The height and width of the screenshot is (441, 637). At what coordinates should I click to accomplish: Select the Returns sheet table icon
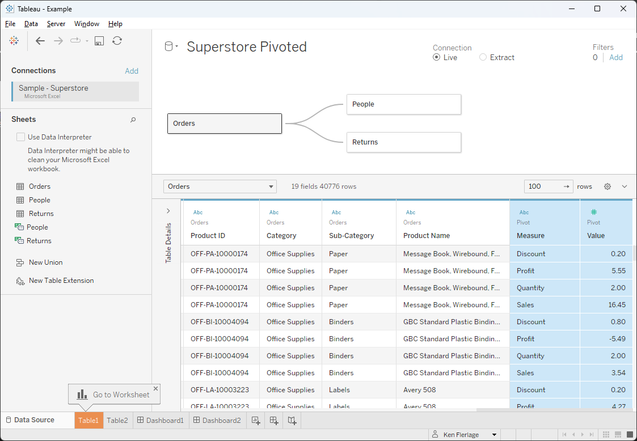point(20,214)
